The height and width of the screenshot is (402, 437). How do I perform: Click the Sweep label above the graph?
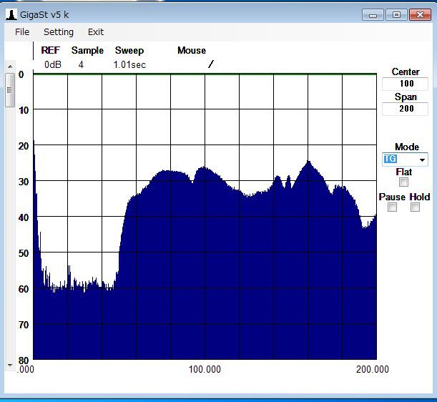coord(129,51)
